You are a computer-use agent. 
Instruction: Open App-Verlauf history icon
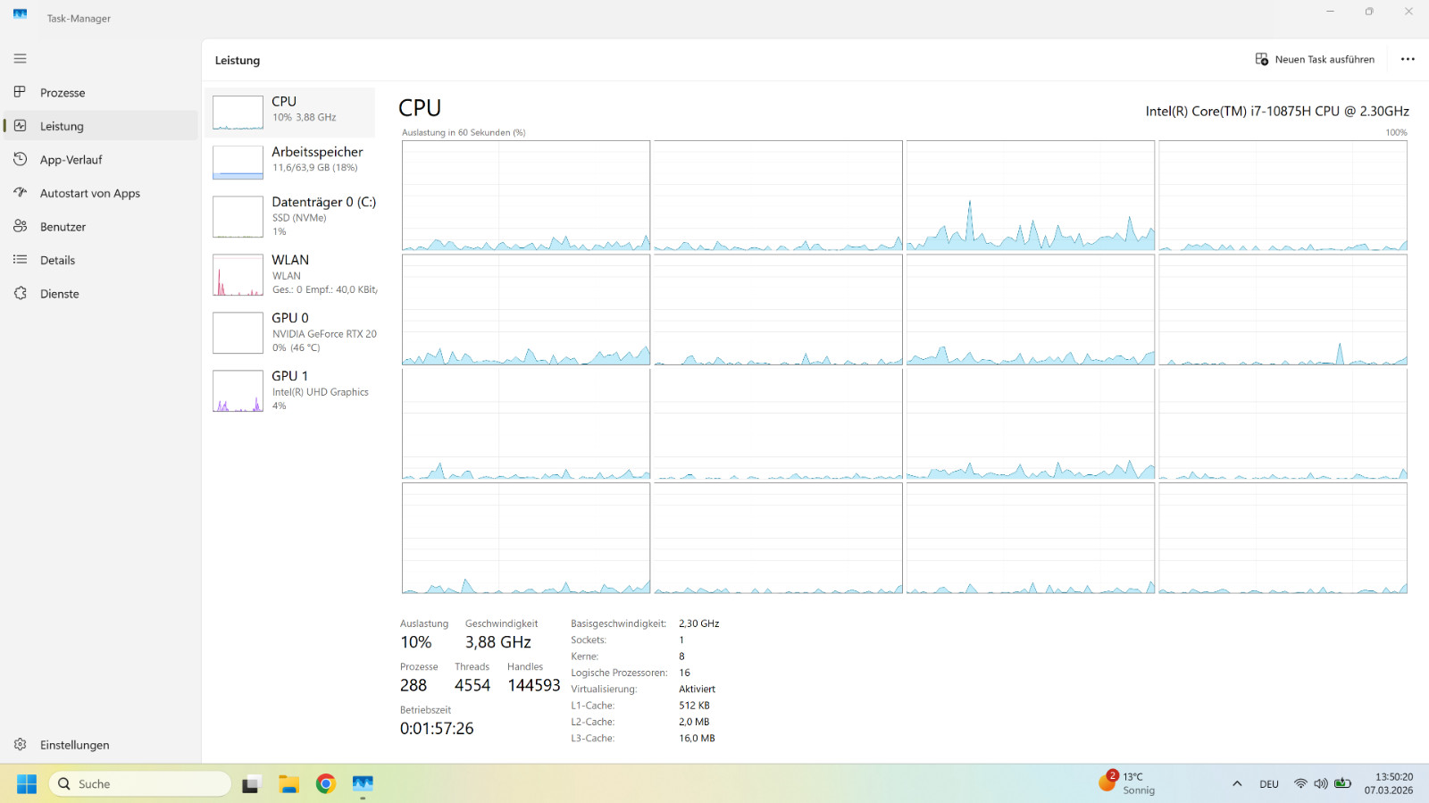pos(20,159)
